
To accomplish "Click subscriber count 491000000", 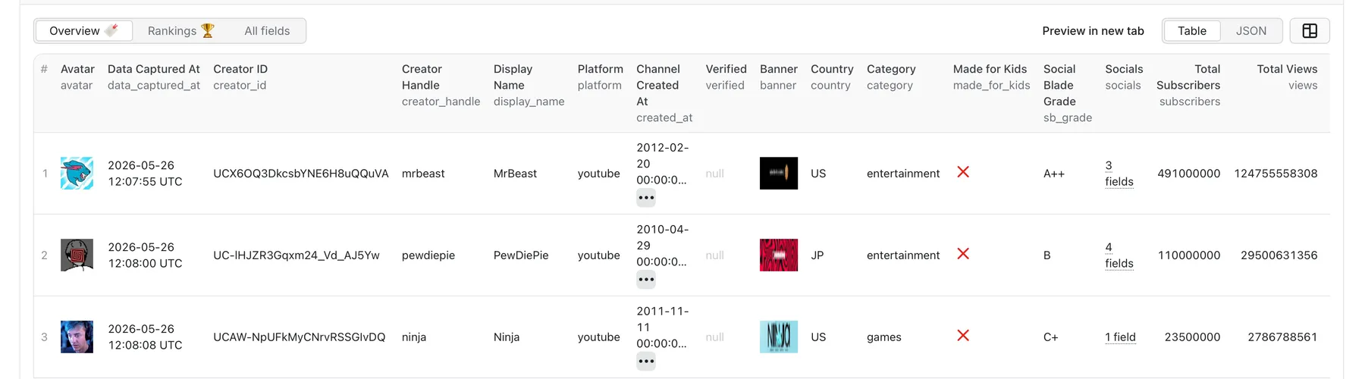I will point(1188,174).
